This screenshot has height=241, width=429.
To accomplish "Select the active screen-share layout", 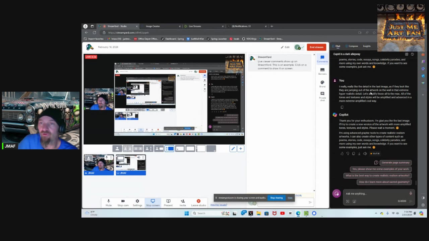I will click(169, 149).
